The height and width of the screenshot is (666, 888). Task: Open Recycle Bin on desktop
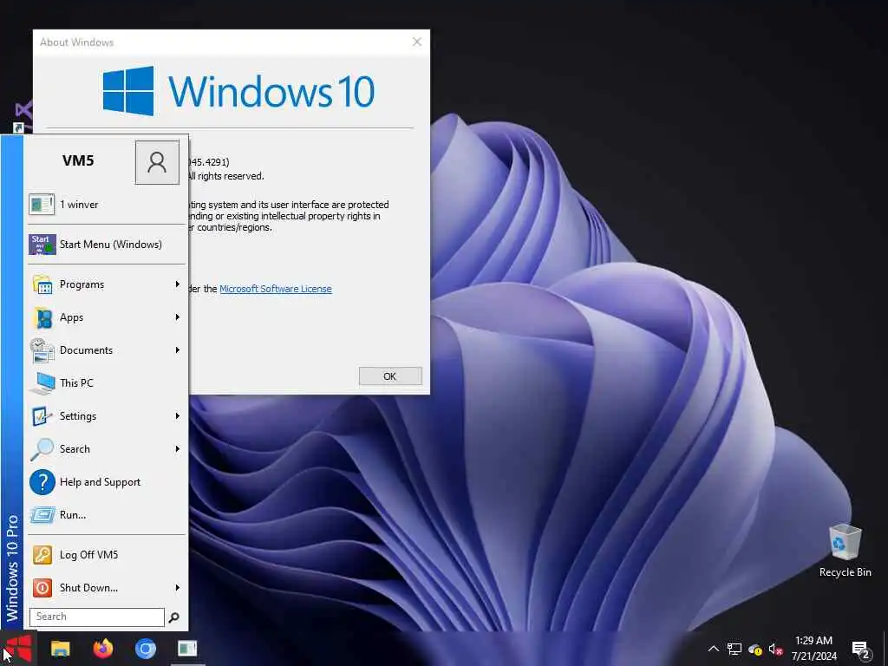[x=845, y=551]
